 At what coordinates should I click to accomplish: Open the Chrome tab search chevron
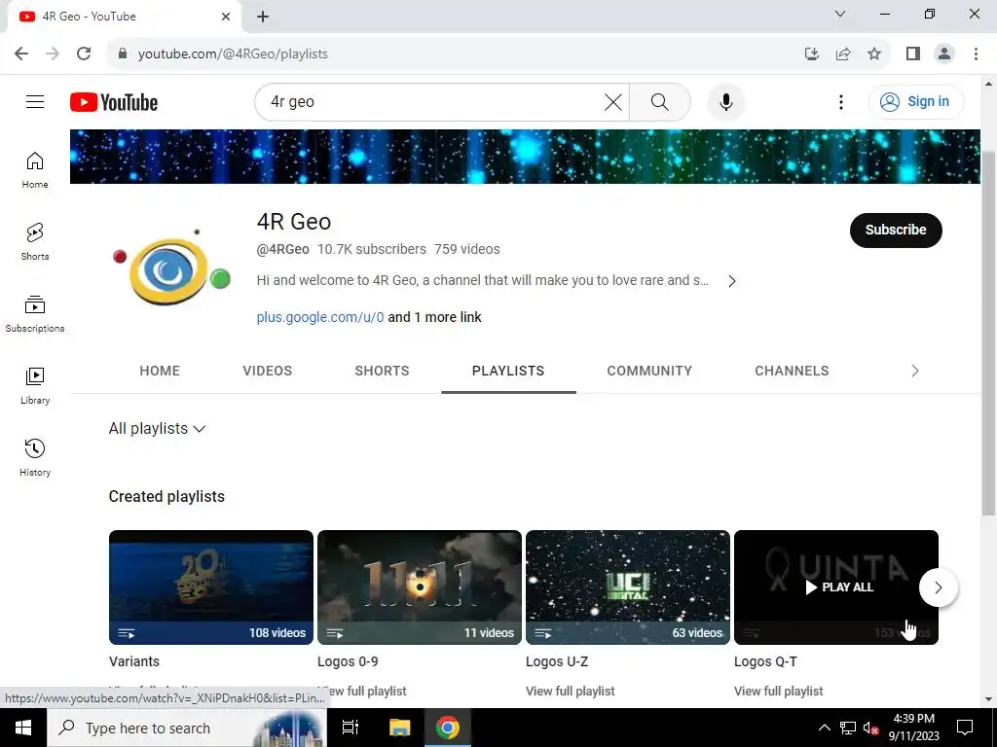point(840,14)
